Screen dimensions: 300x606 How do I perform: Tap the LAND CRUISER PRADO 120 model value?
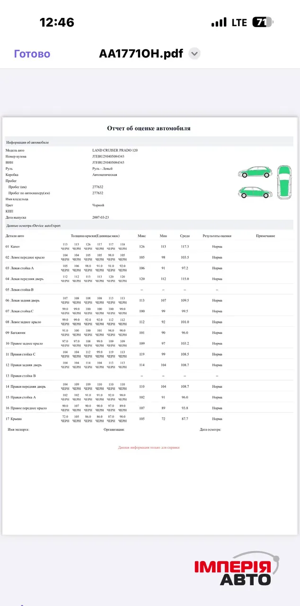coord(115,150)
